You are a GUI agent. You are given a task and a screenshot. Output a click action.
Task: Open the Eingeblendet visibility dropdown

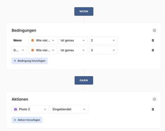pos(69,109)
